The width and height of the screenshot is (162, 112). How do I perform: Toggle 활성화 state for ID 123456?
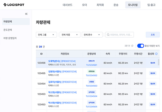click(153, 63)
